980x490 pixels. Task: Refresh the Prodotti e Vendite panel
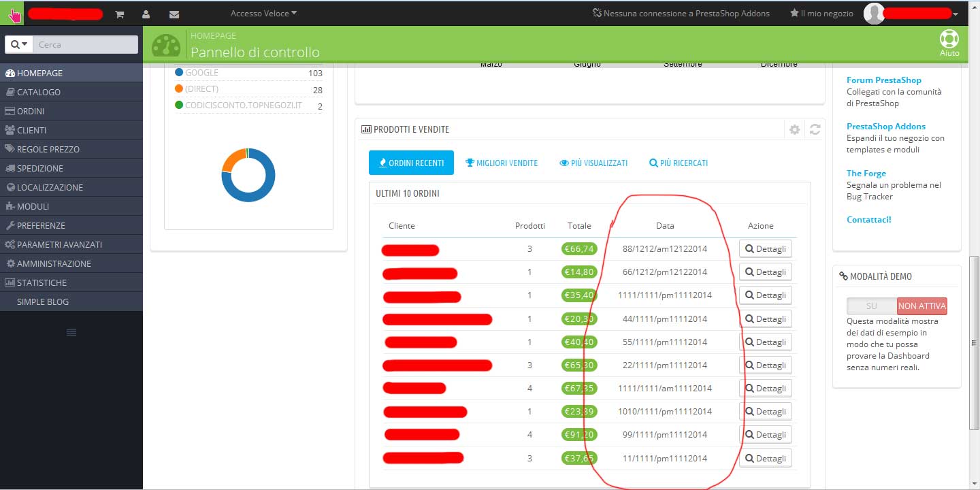point(815,129)
